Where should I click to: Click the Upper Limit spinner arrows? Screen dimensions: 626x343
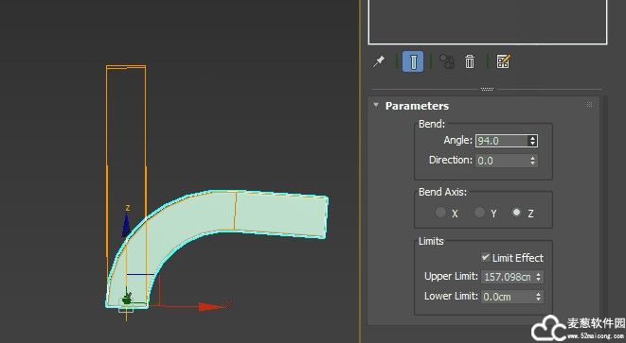coord(538,277)
